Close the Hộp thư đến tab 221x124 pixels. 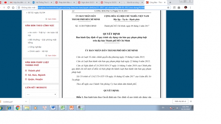(x=29, y=2)
